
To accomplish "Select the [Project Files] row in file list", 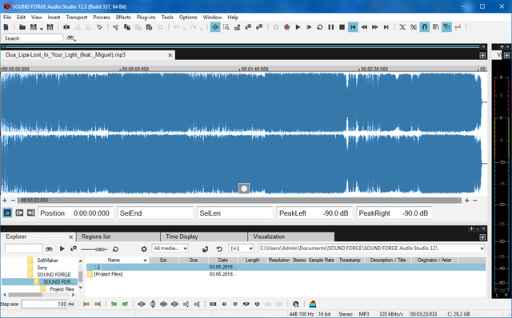I will tap(286, 274).
